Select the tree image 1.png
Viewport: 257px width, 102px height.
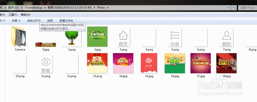pos(72,39)
